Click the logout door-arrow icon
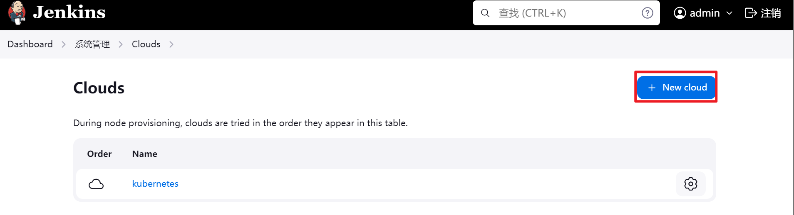 tap(751, 13)
